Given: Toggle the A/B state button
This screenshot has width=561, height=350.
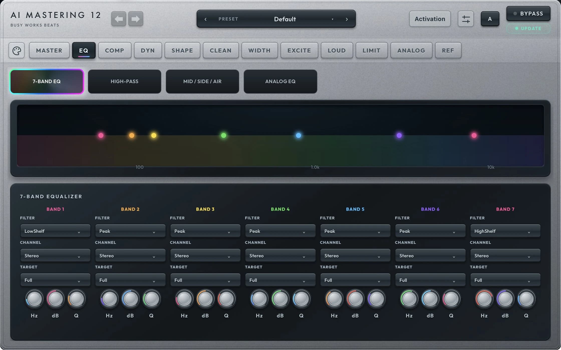Looking at the screenshot, I should click(x=490, y=19).
